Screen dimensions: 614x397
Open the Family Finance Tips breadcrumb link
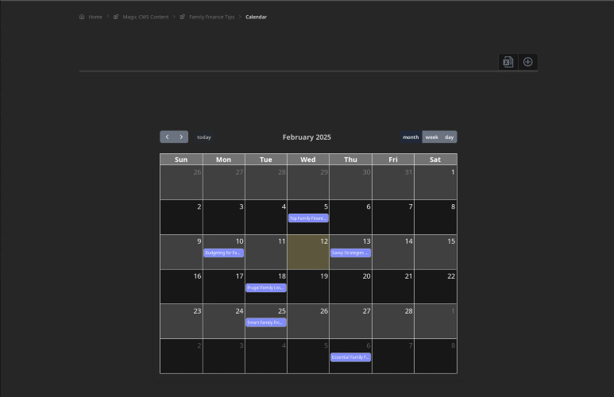212,17
